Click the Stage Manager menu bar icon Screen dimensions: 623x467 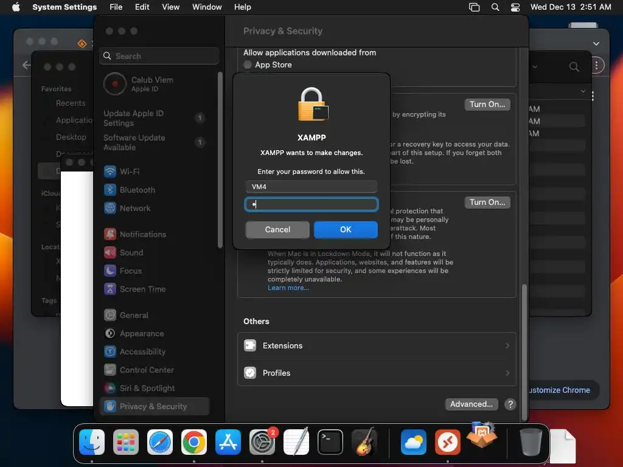474,7
